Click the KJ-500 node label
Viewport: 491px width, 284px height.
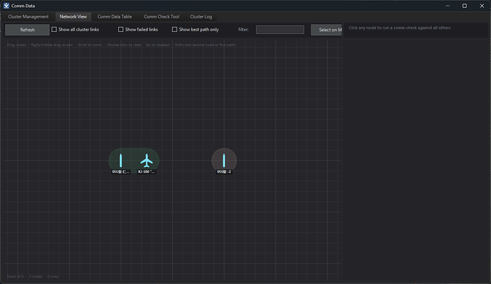point(147,172)
